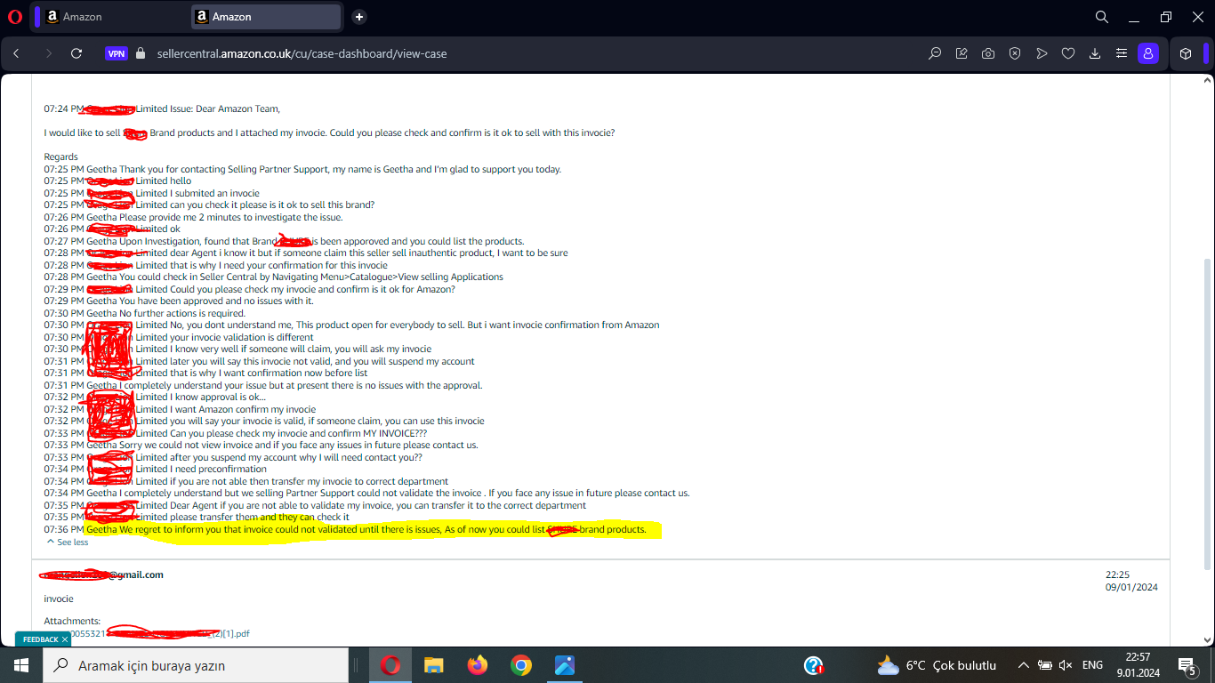
Task: Open the weather widget 6°C Çok bulutlu
Action: (937, 665)
